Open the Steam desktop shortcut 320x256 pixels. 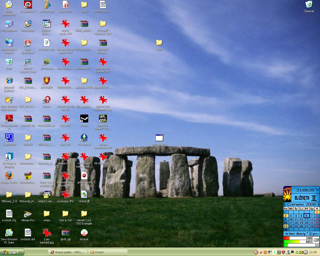[84, 119]
